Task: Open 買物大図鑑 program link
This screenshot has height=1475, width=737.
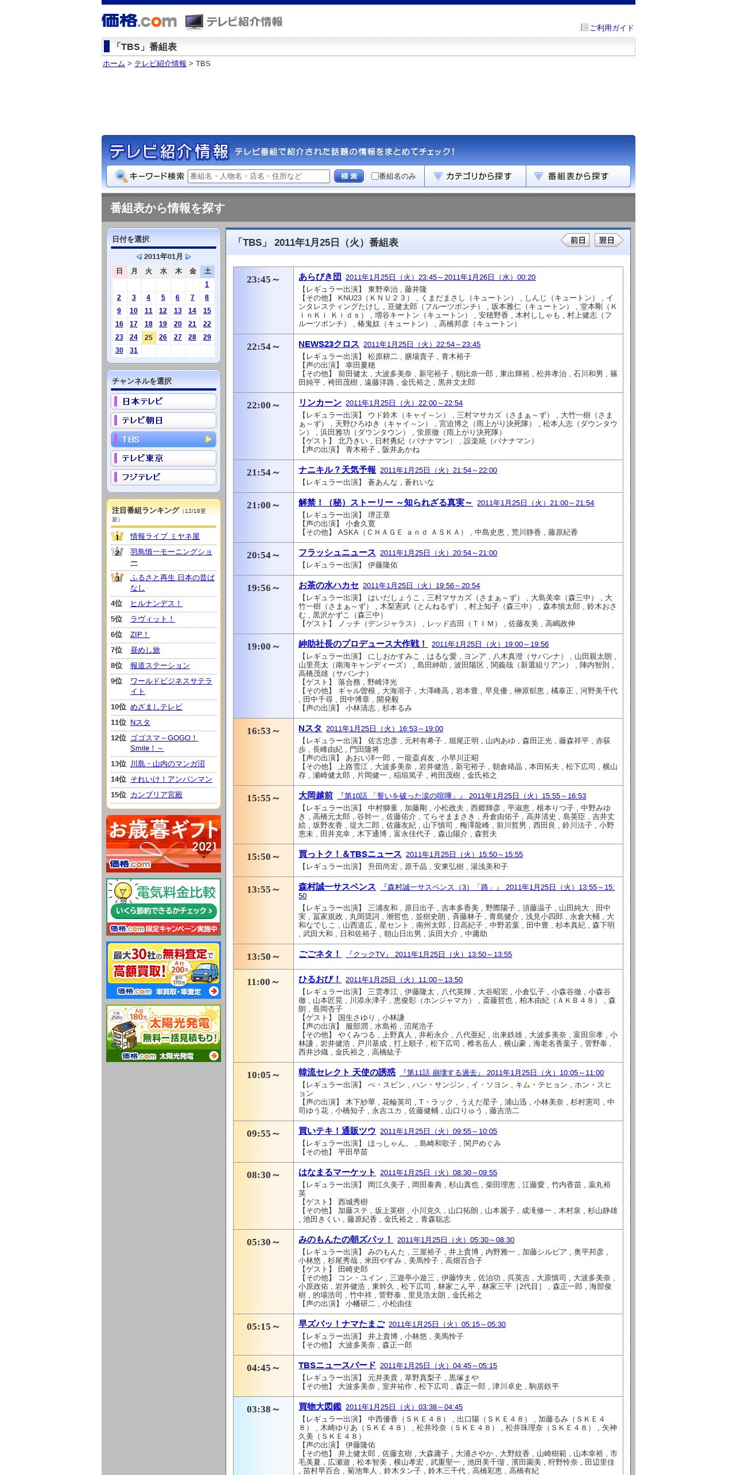Action: [320, 1407]
